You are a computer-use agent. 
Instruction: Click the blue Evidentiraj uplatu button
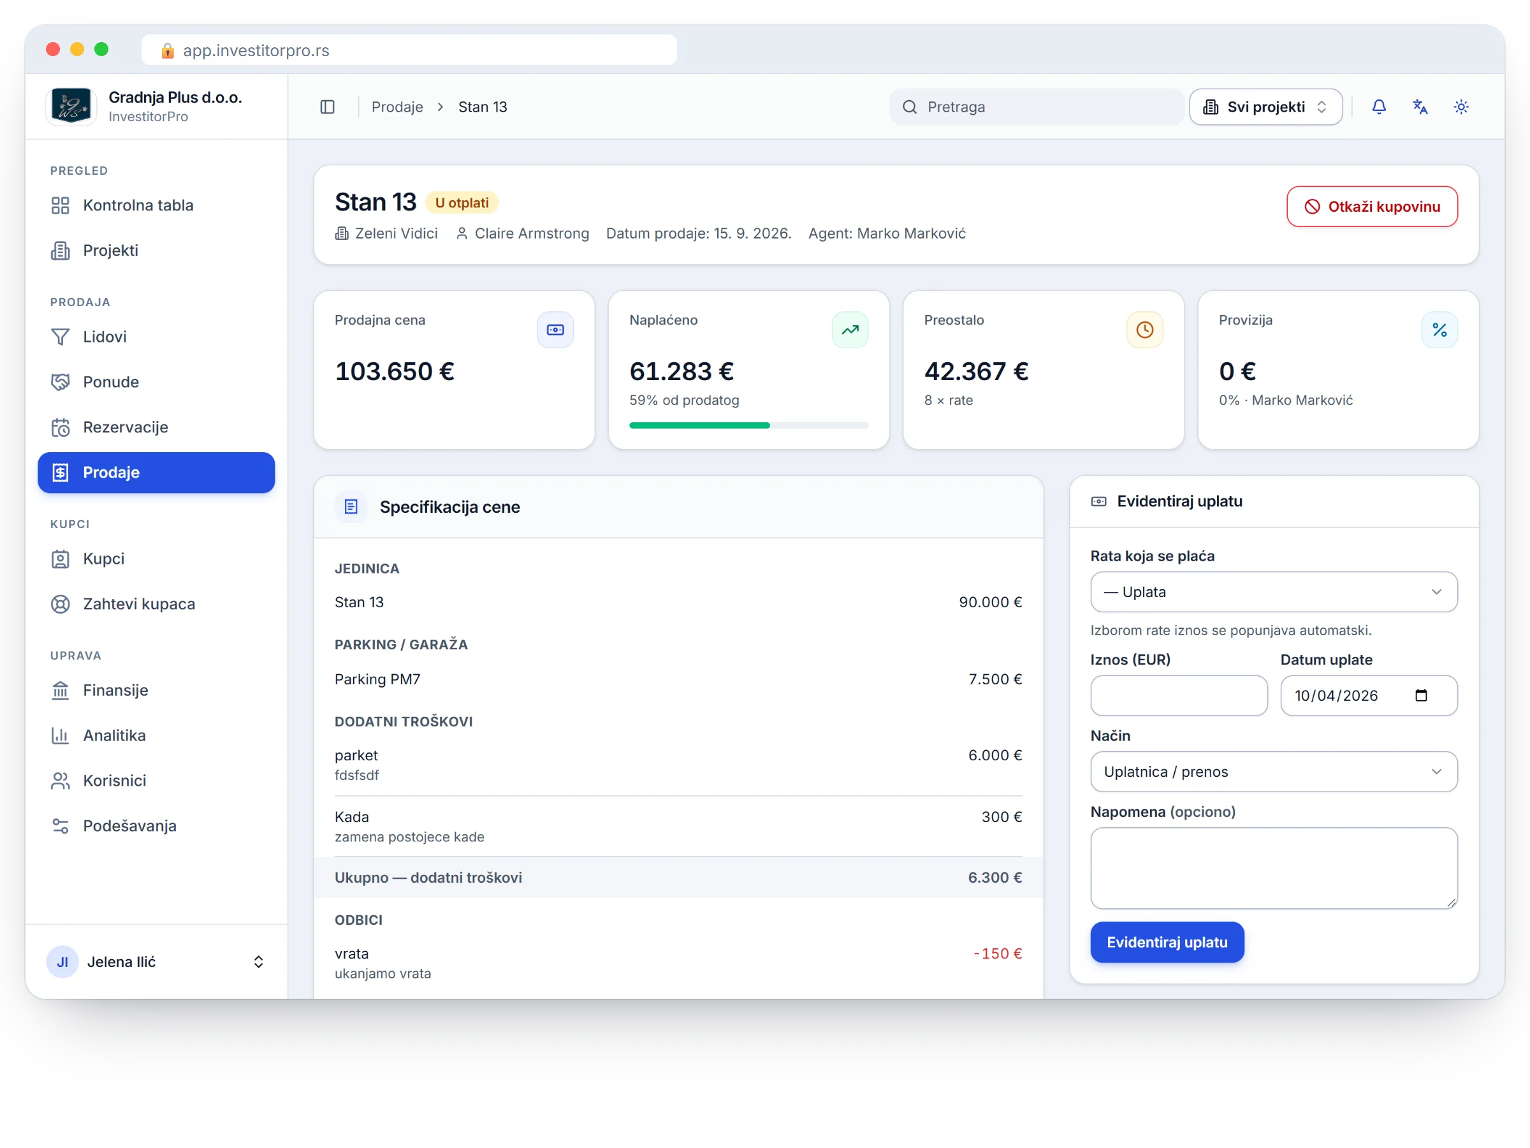pyautogui.click(x=1167, y=942)
